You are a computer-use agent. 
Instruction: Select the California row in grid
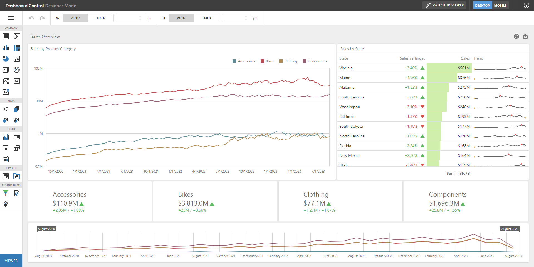pyautogui.click(x=433, y=117)
